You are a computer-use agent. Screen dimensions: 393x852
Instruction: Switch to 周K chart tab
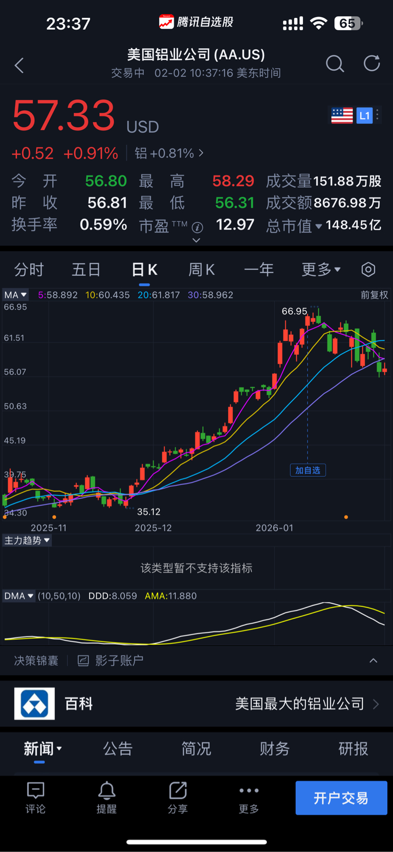tap(202, 269)
